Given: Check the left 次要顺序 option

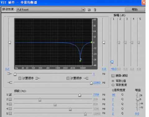Looking at the screenshot, I should click(20, 78).
